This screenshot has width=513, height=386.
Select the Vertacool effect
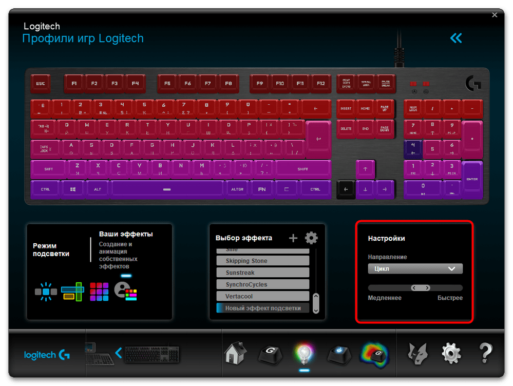(x=263, y=296)
